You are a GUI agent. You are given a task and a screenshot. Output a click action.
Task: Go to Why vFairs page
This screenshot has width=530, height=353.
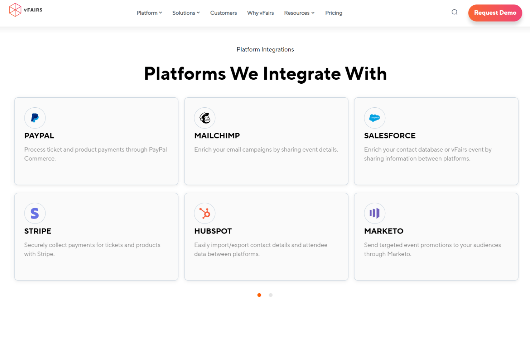pyautogui.click(x=260, y=13)
